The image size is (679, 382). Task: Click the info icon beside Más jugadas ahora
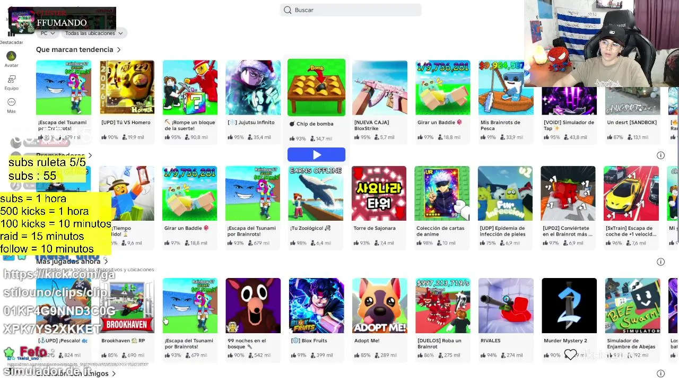click(660, 262)
